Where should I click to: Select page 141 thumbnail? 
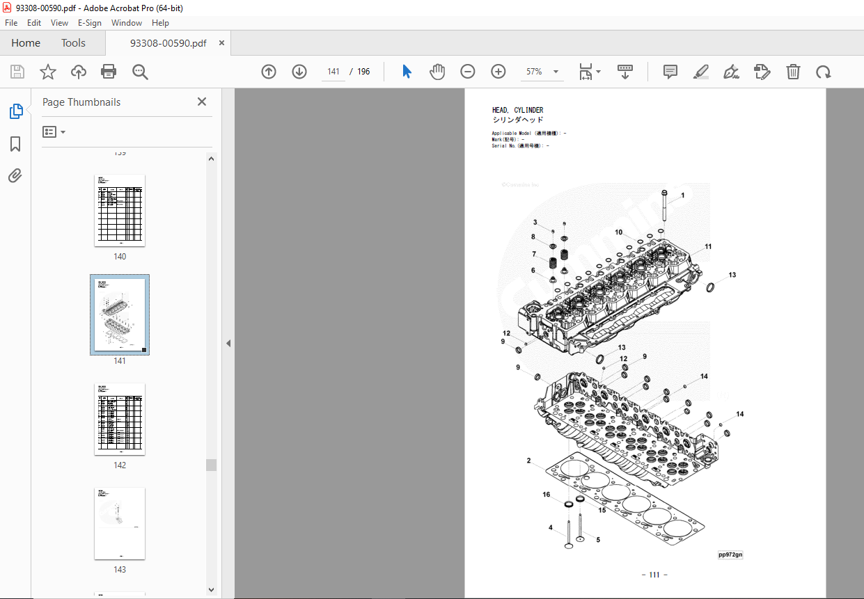pos(120,314)
